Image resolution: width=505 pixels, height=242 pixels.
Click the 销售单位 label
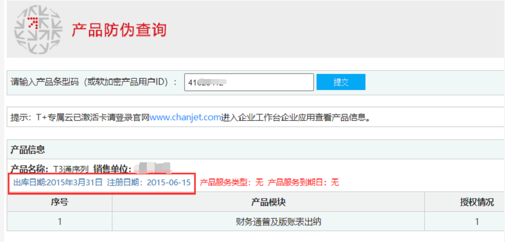coord(112,168)
